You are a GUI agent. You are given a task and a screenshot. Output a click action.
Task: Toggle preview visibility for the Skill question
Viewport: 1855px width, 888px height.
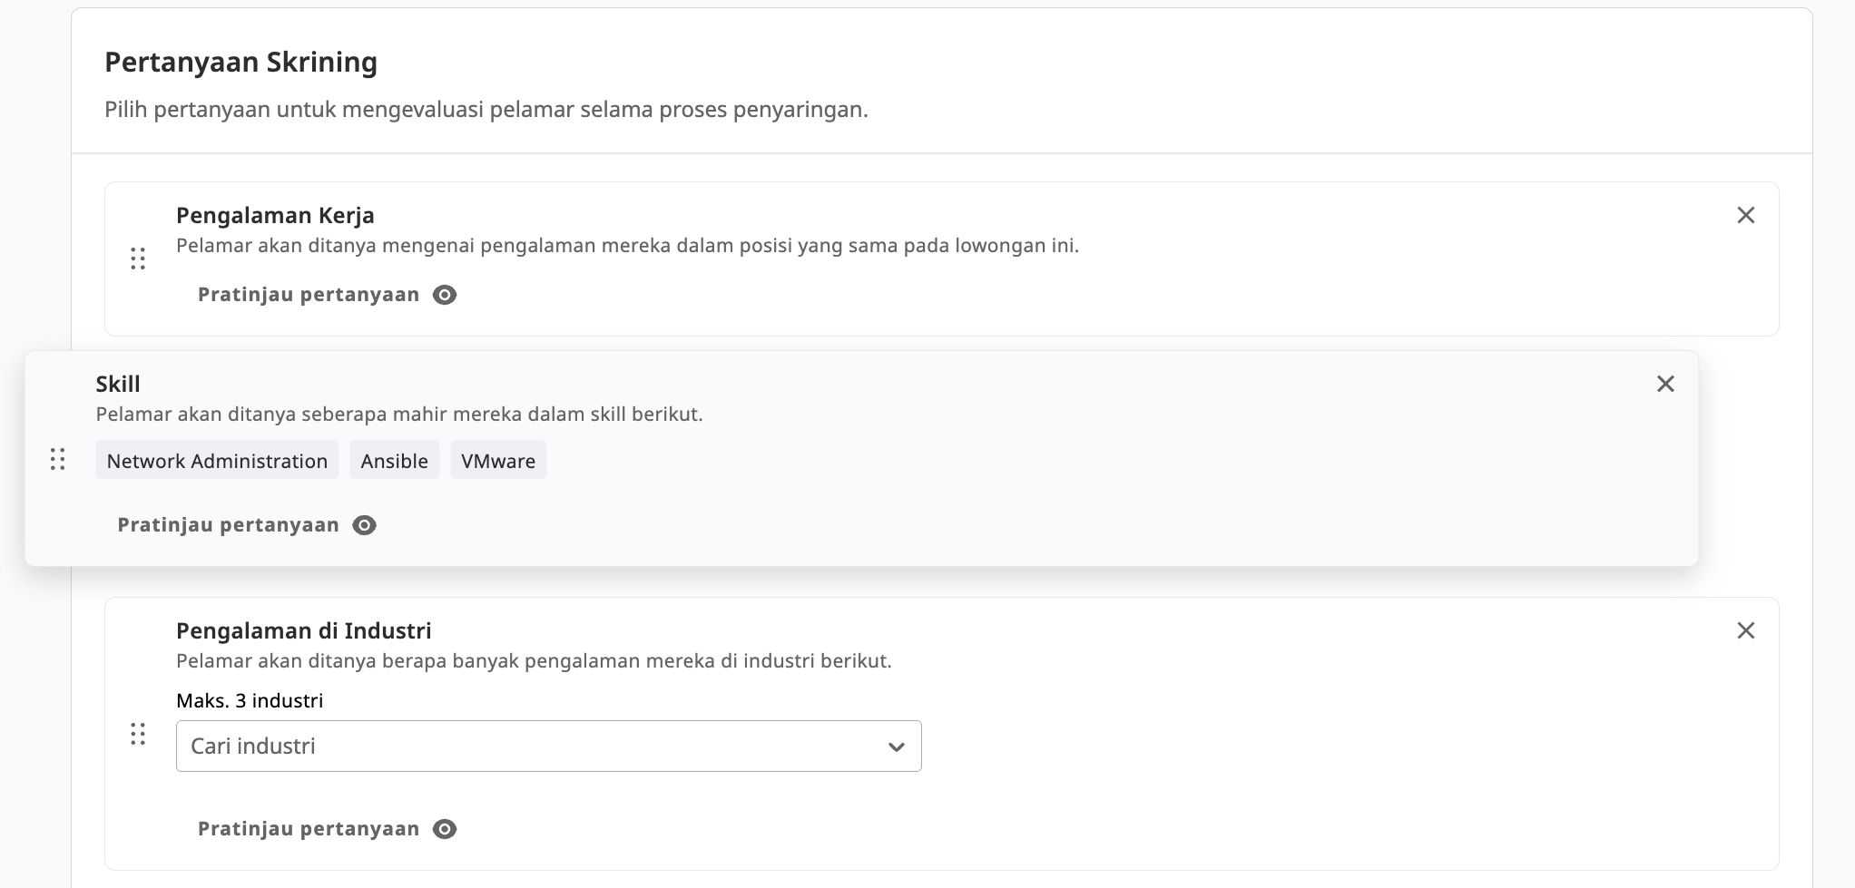pos(364,524)
